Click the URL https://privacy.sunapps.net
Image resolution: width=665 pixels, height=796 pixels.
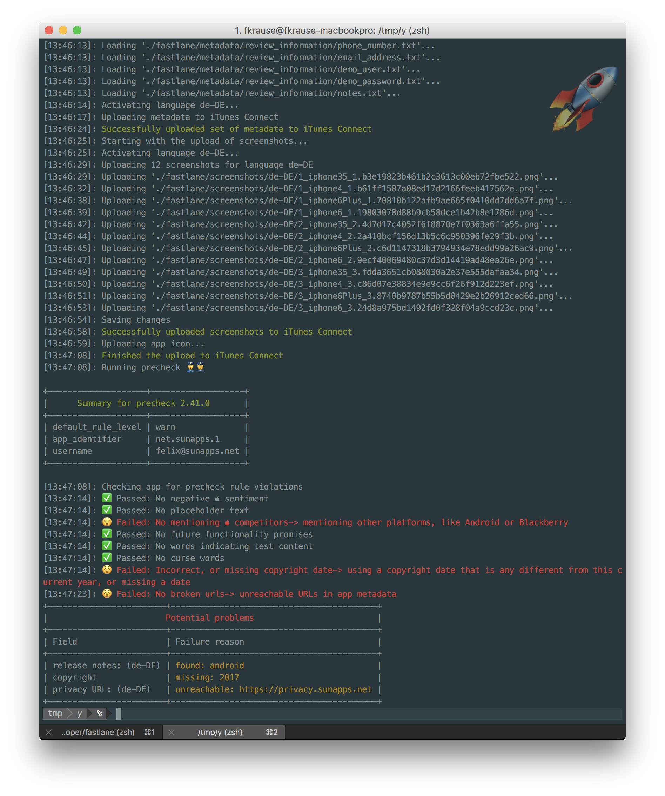(x=305, y=689)
